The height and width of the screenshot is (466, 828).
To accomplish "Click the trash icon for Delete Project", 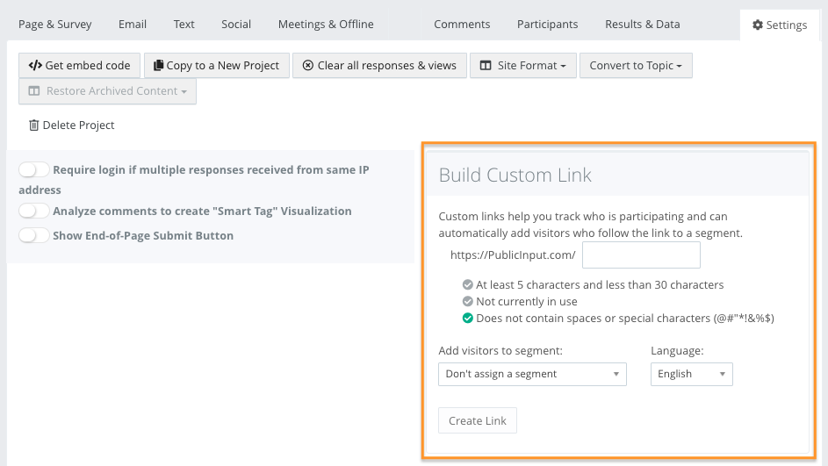I will point(34,125).
